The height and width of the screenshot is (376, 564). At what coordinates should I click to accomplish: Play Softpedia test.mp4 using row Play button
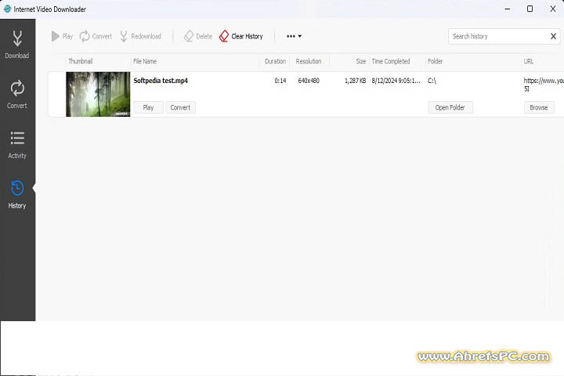(148, 107)
